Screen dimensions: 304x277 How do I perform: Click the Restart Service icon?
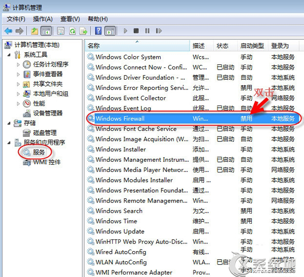point(159,31)
